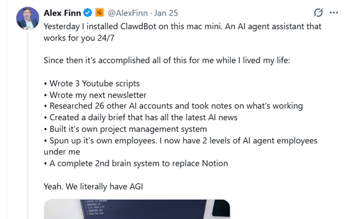
Task: Open the attached image preview
Action: click(137, 209)
